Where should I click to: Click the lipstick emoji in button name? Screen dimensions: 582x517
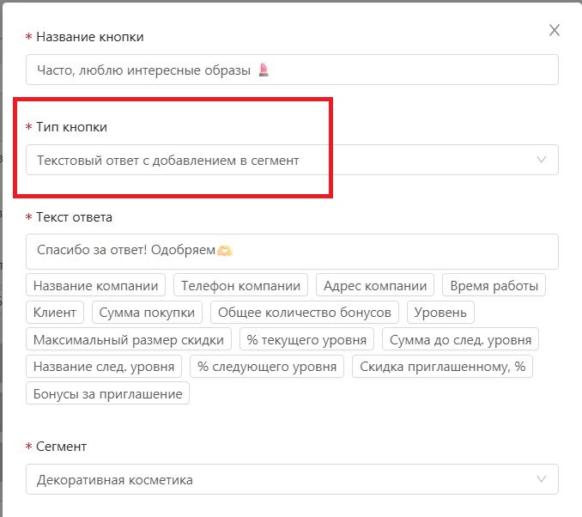[264, 70]
